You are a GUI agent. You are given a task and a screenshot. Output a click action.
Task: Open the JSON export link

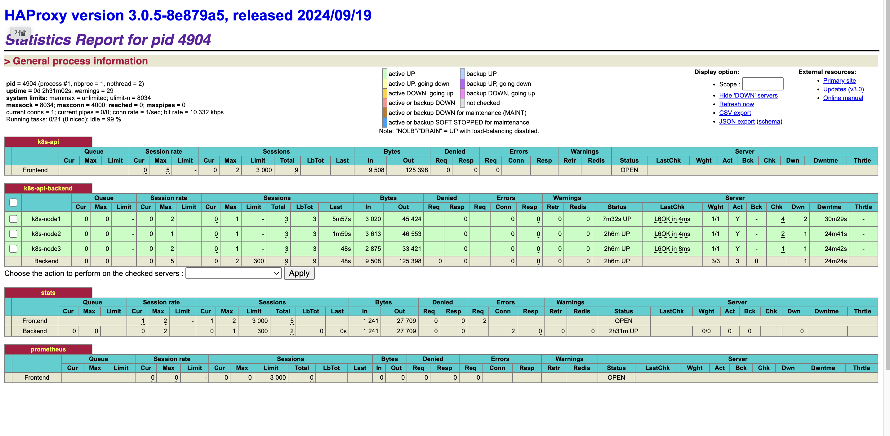click(736, 121)
